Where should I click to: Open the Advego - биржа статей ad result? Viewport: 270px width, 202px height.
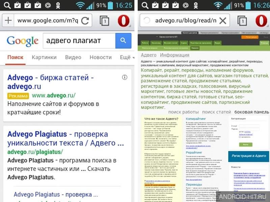[50, 82]
